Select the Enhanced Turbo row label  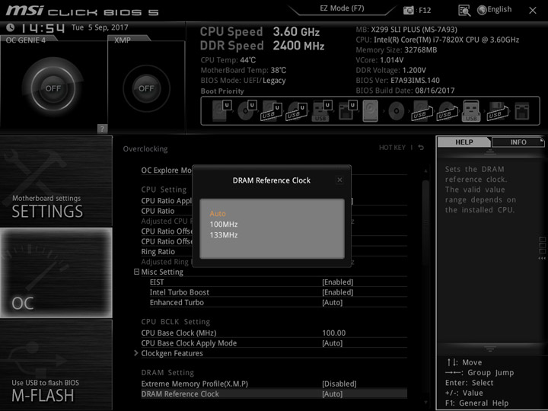click(x=177, y=302)
